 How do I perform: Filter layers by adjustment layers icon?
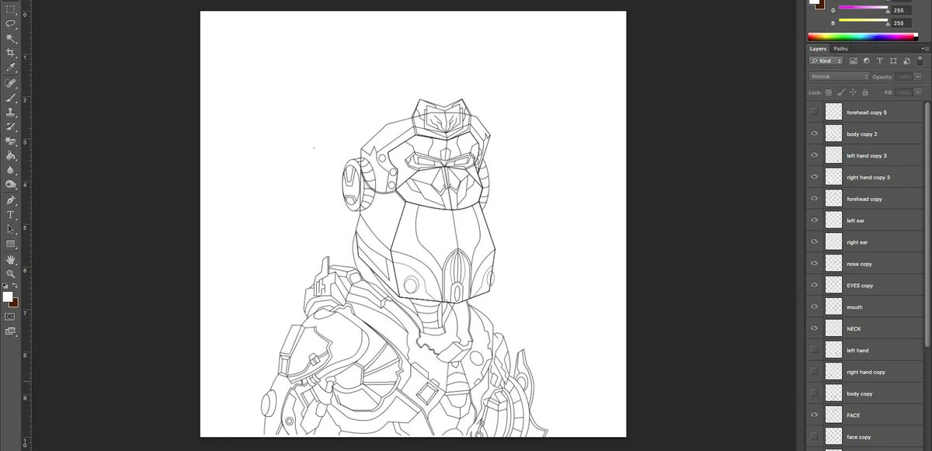coord(867,61)
